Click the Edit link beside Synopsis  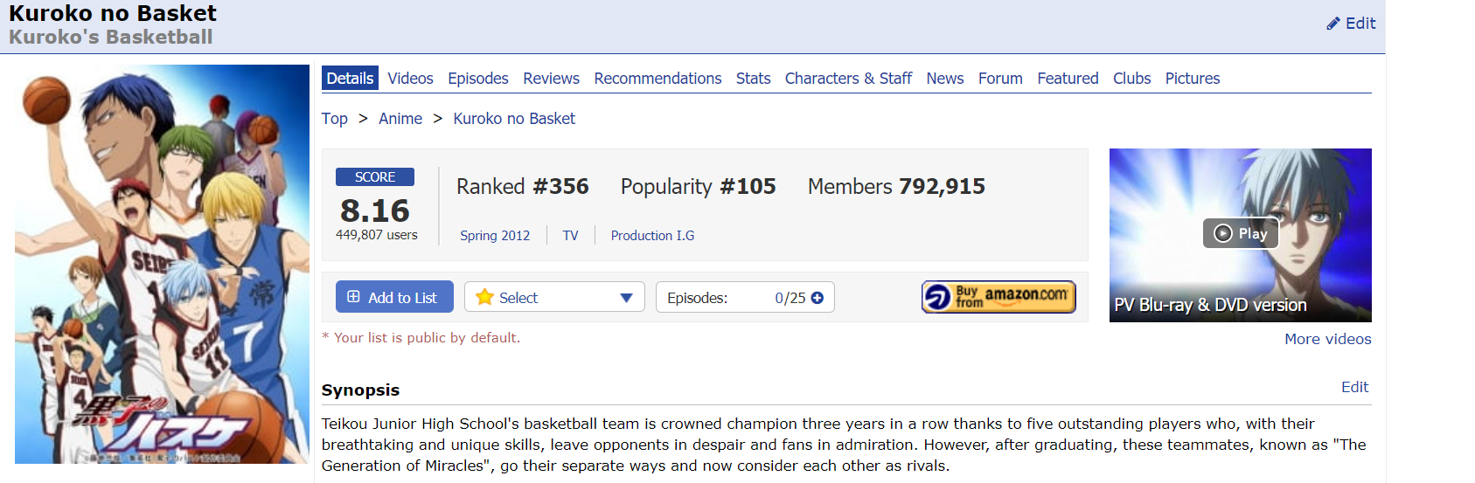tap(1354, 387)
